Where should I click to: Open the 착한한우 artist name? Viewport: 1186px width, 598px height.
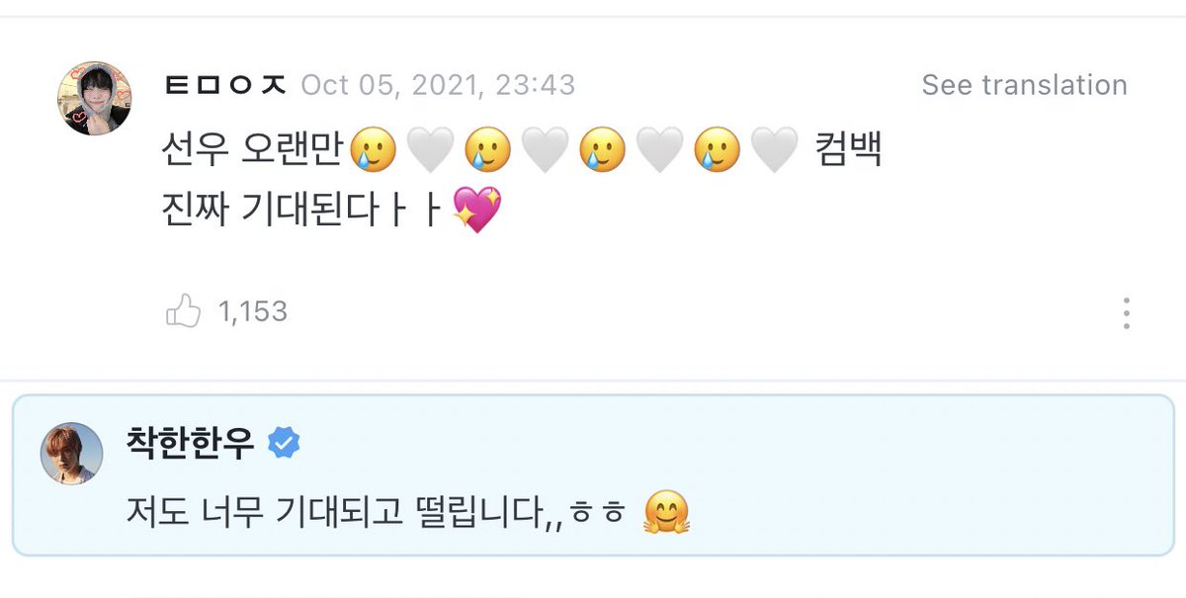pos(191,444)
